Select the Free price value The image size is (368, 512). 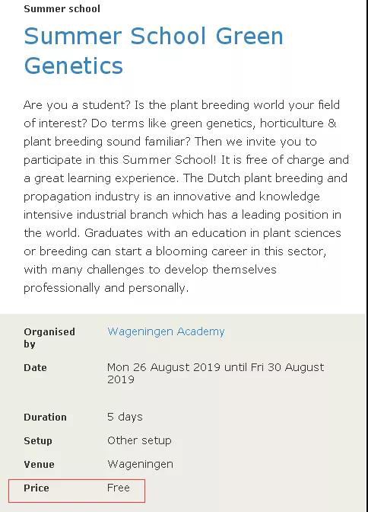119,488
